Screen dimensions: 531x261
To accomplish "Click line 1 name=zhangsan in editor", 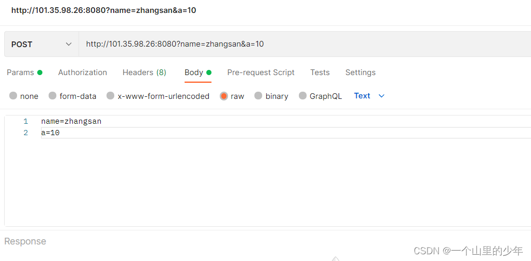I will [x=71, y=121].
